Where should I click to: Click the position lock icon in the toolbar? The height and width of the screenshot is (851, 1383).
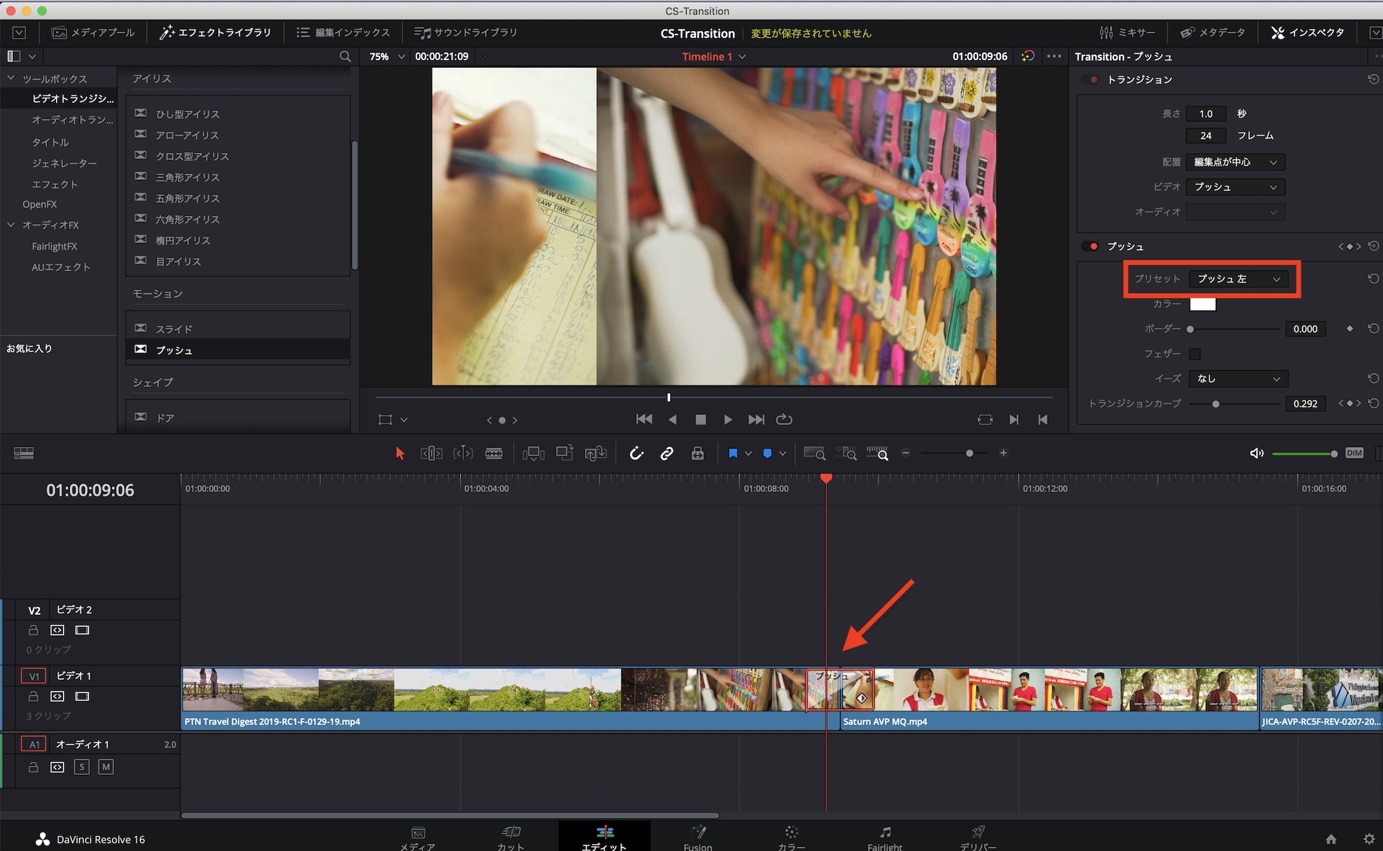(x=697, y=453)
